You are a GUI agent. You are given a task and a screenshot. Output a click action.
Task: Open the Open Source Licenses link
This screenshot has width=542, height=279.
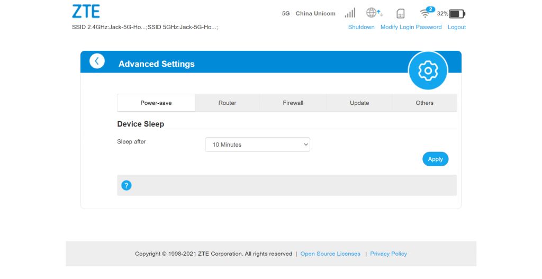click(x=330, y=254)
